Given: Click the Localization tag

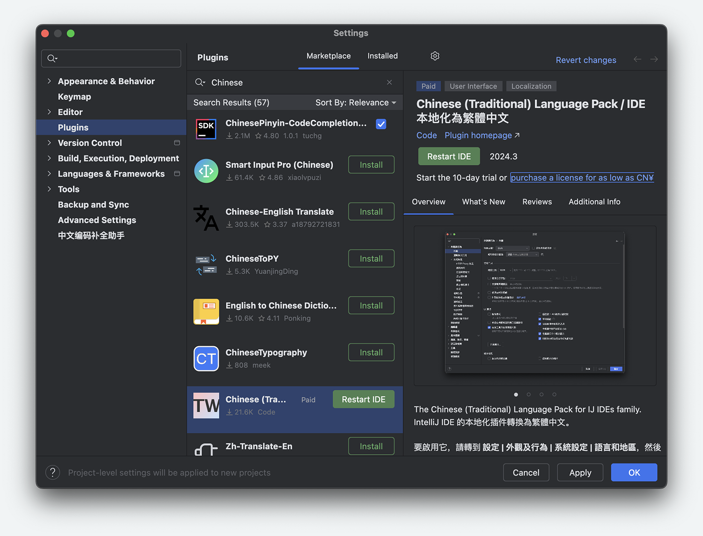Looking at the screenshot, I should (x=531, y=86).
